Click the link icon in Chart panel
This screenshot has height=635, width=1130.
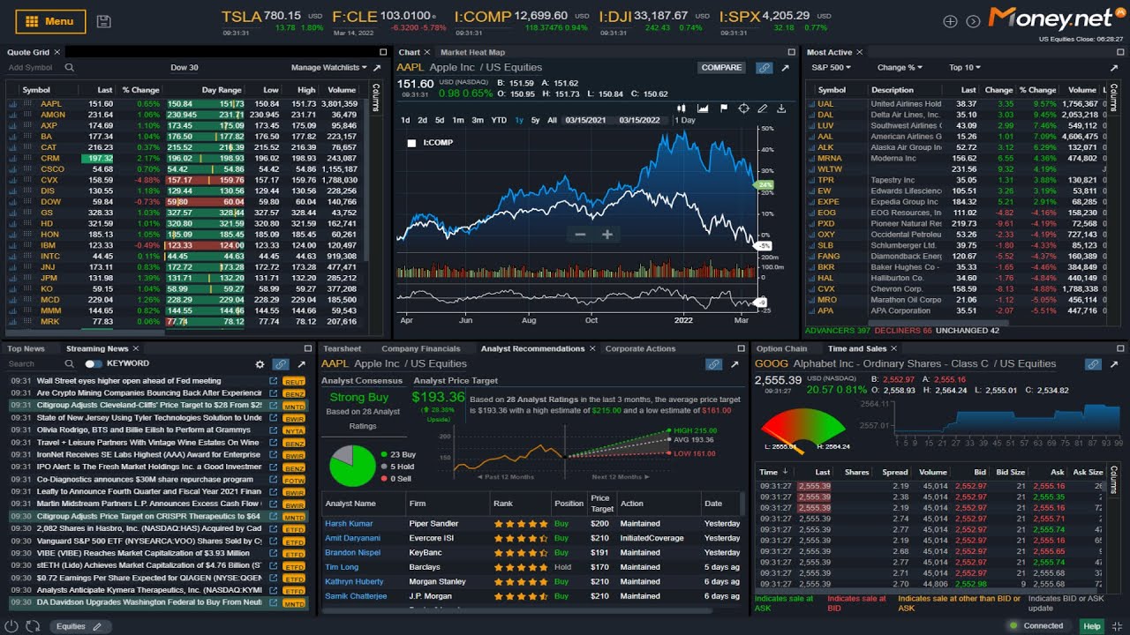764,68
